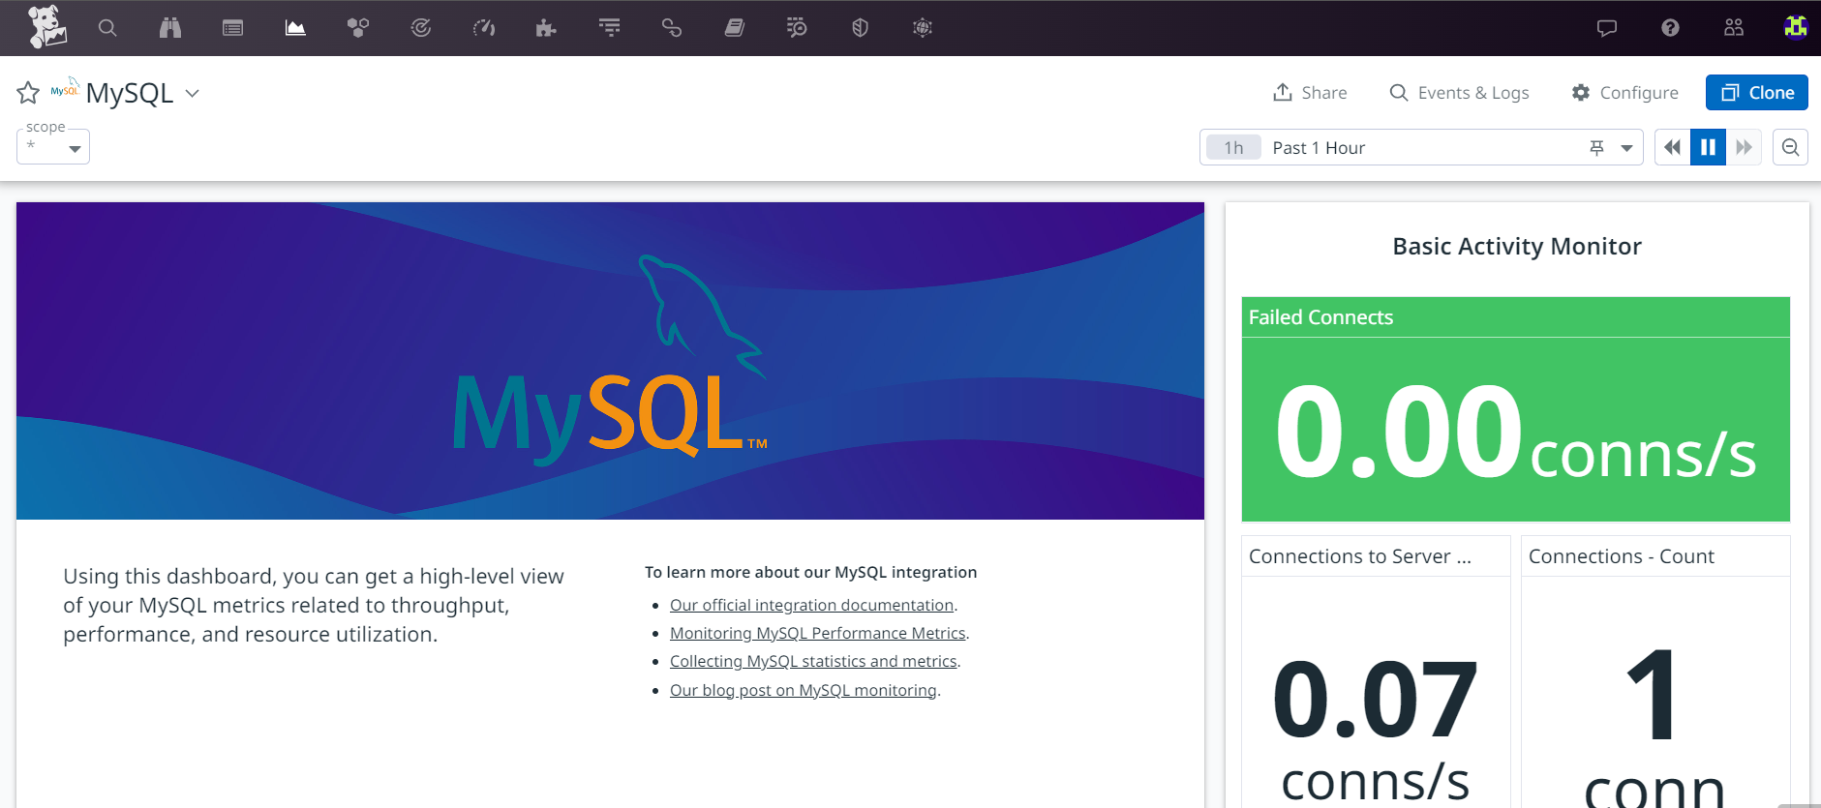Image resolution: width=1821 pixels, height=808 pixels.
Task: Open the APM stacked-bars icon
Action: pyautogui.click(x=610, y=28)
